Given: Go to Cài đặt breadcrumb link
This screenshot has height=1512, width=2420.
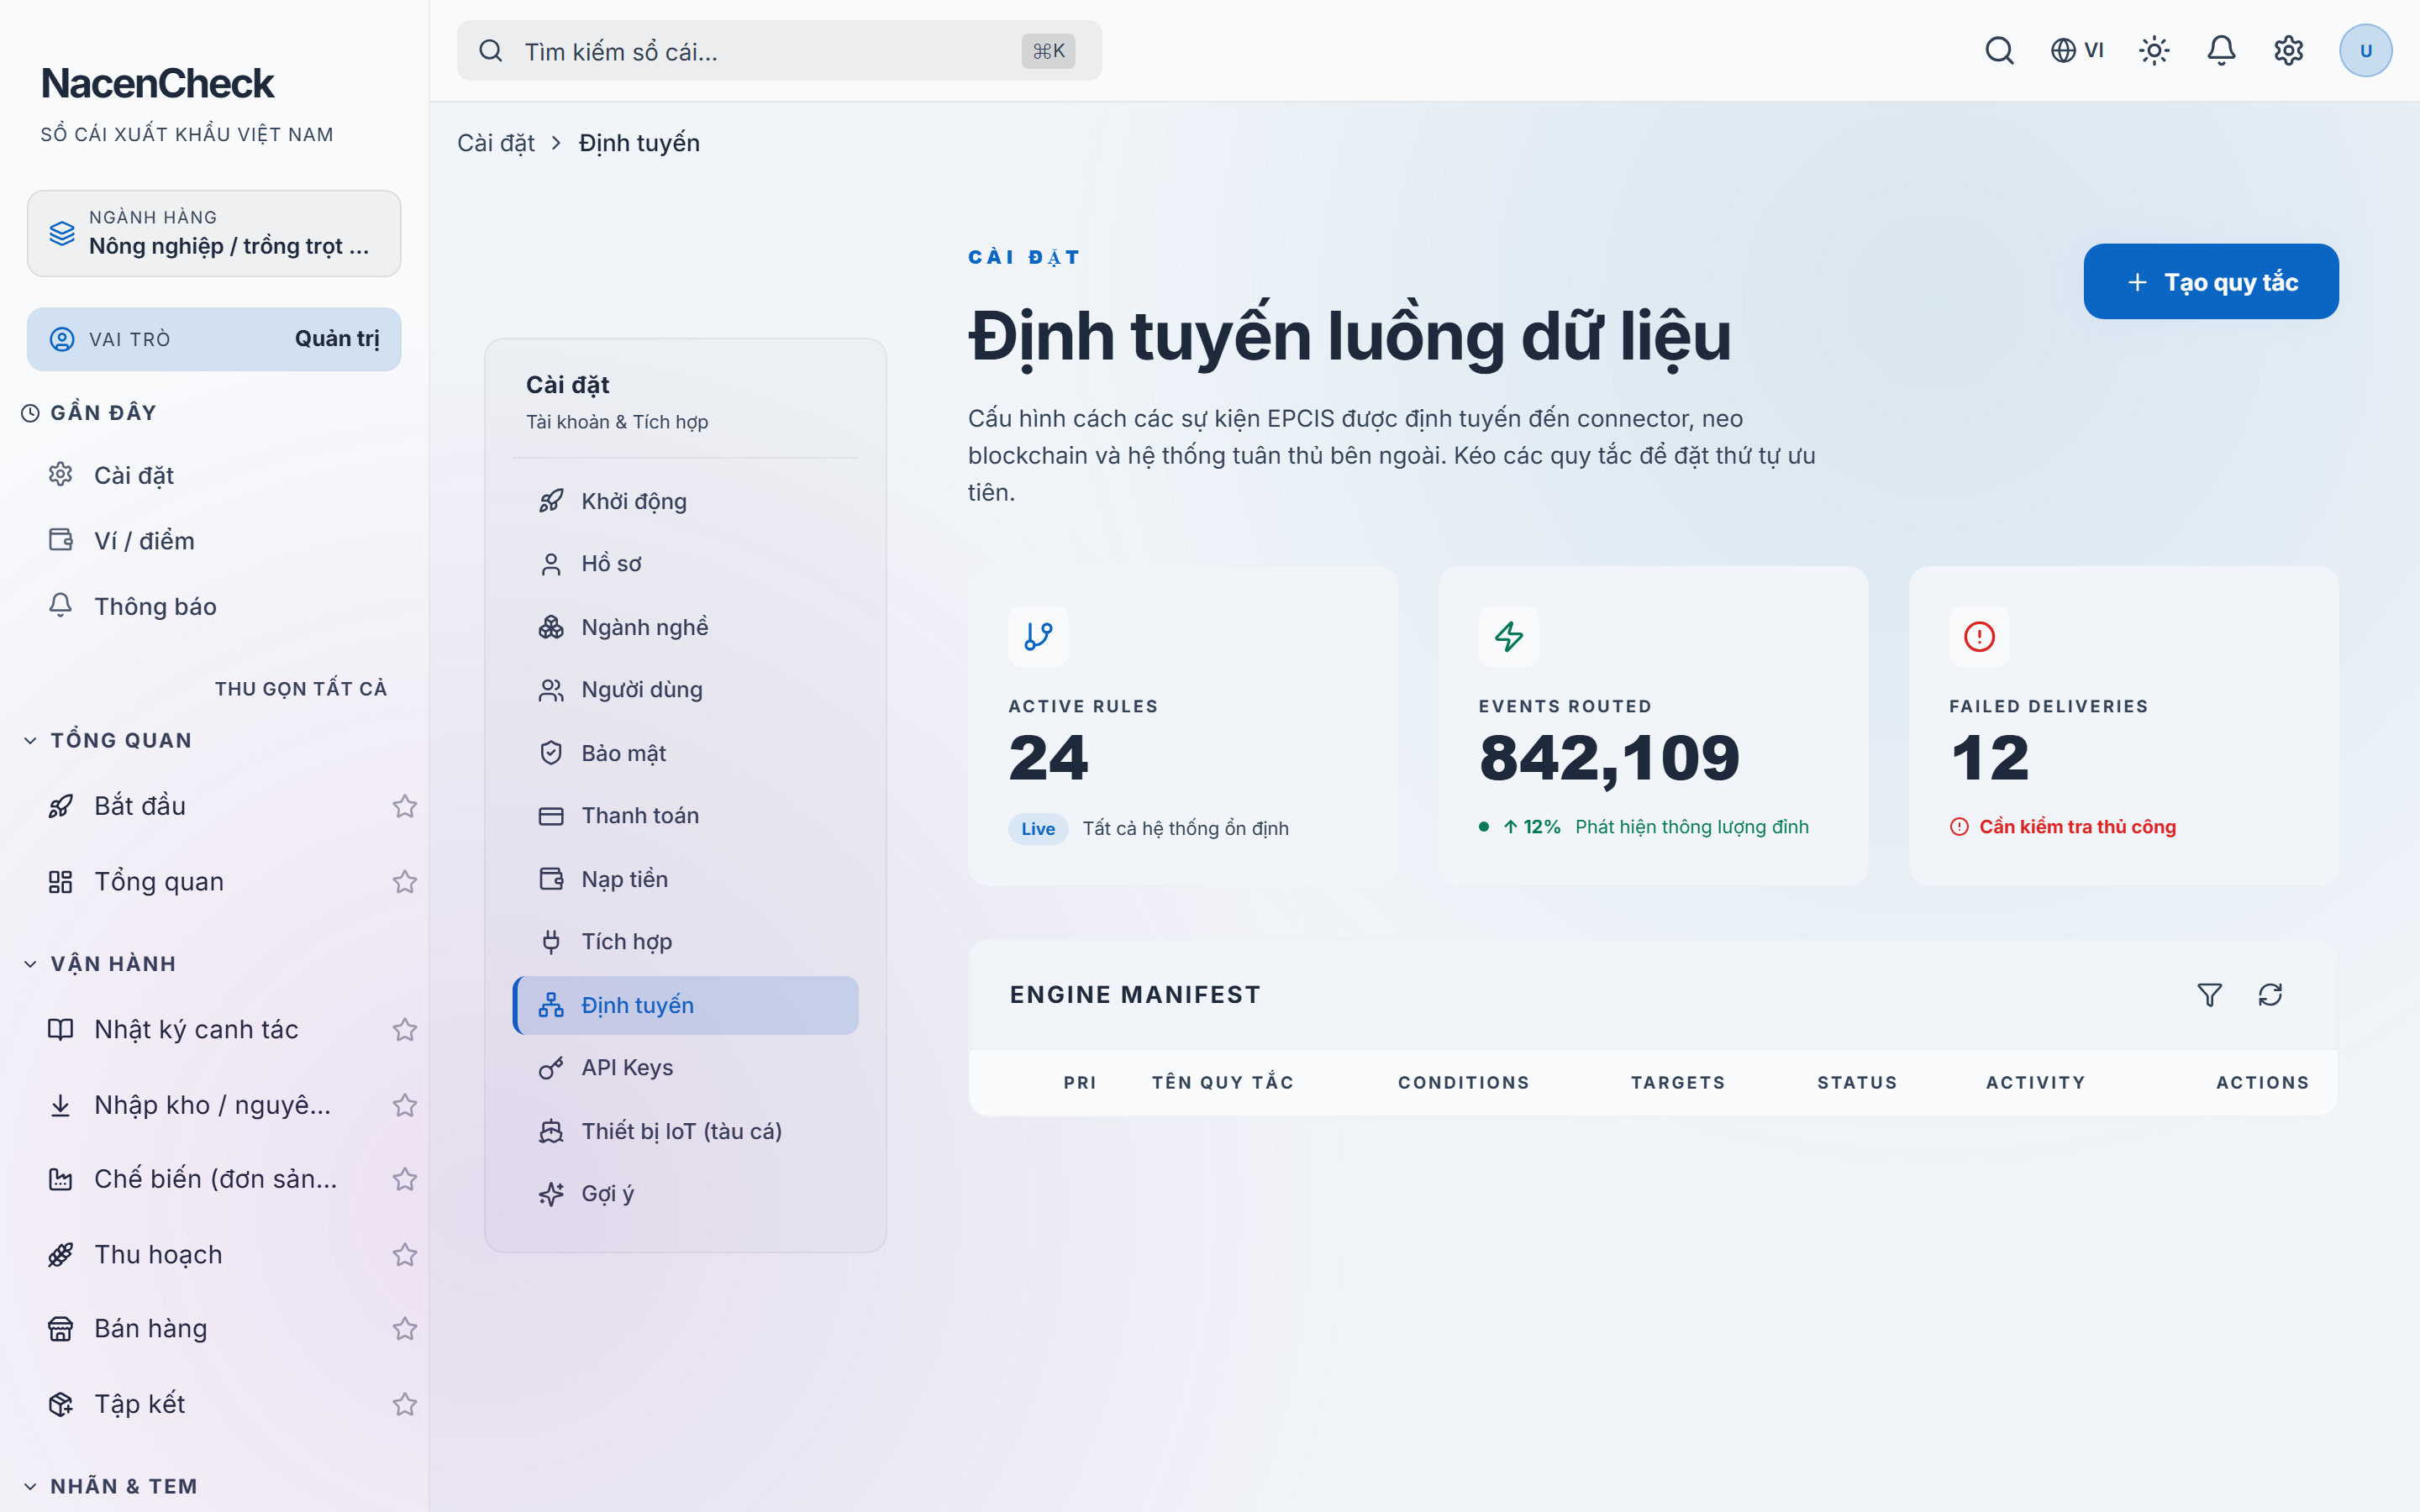Looking at the screenshot, I should [495, 143].
